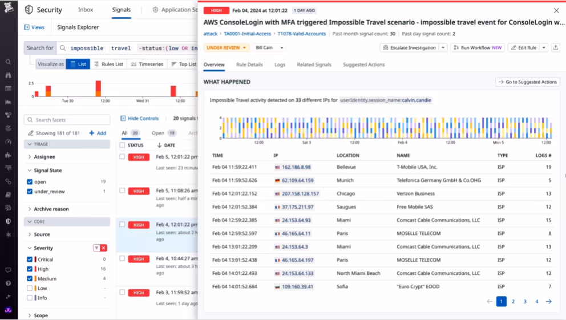Collapse the CORE section

tap(67, 221)
